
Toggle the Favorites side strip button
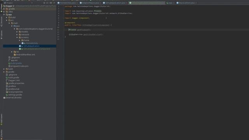pos(2,134)
